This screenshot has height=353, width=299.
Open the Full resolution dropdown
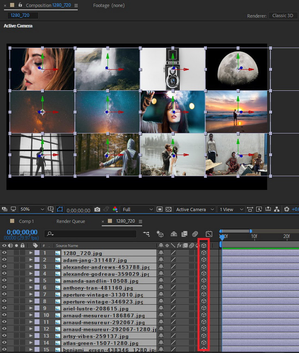click(x=137, y=209)
